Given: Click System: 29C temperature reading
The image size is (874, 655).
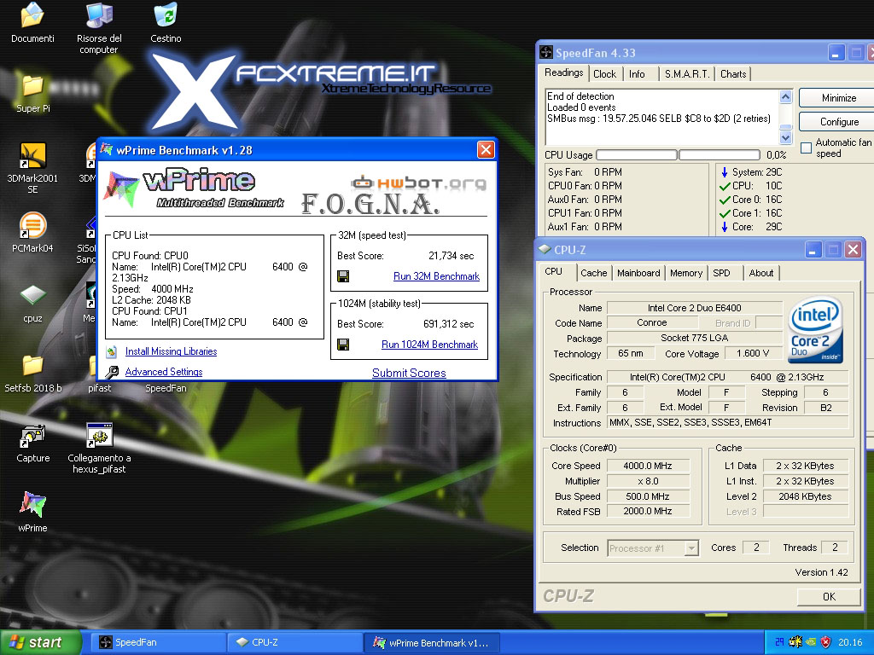Looking at the screenshot, I should click(751, 172).
